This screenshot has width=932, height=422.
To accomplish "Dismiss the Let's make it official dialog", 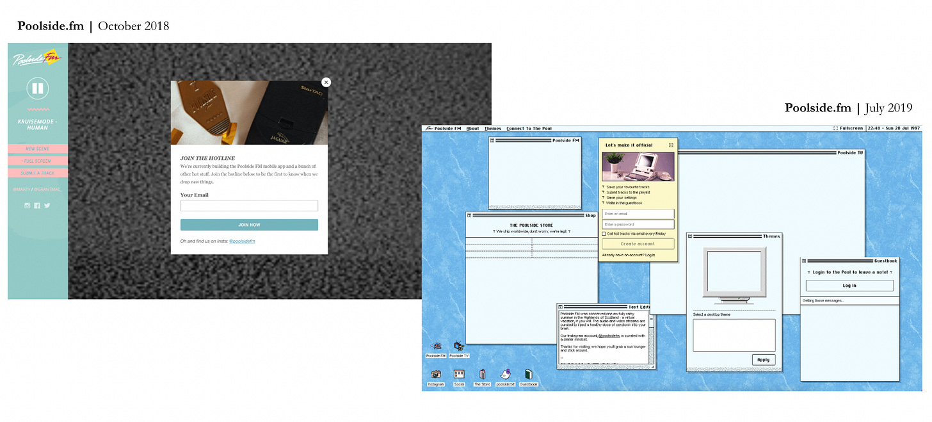I will (671, 145).
